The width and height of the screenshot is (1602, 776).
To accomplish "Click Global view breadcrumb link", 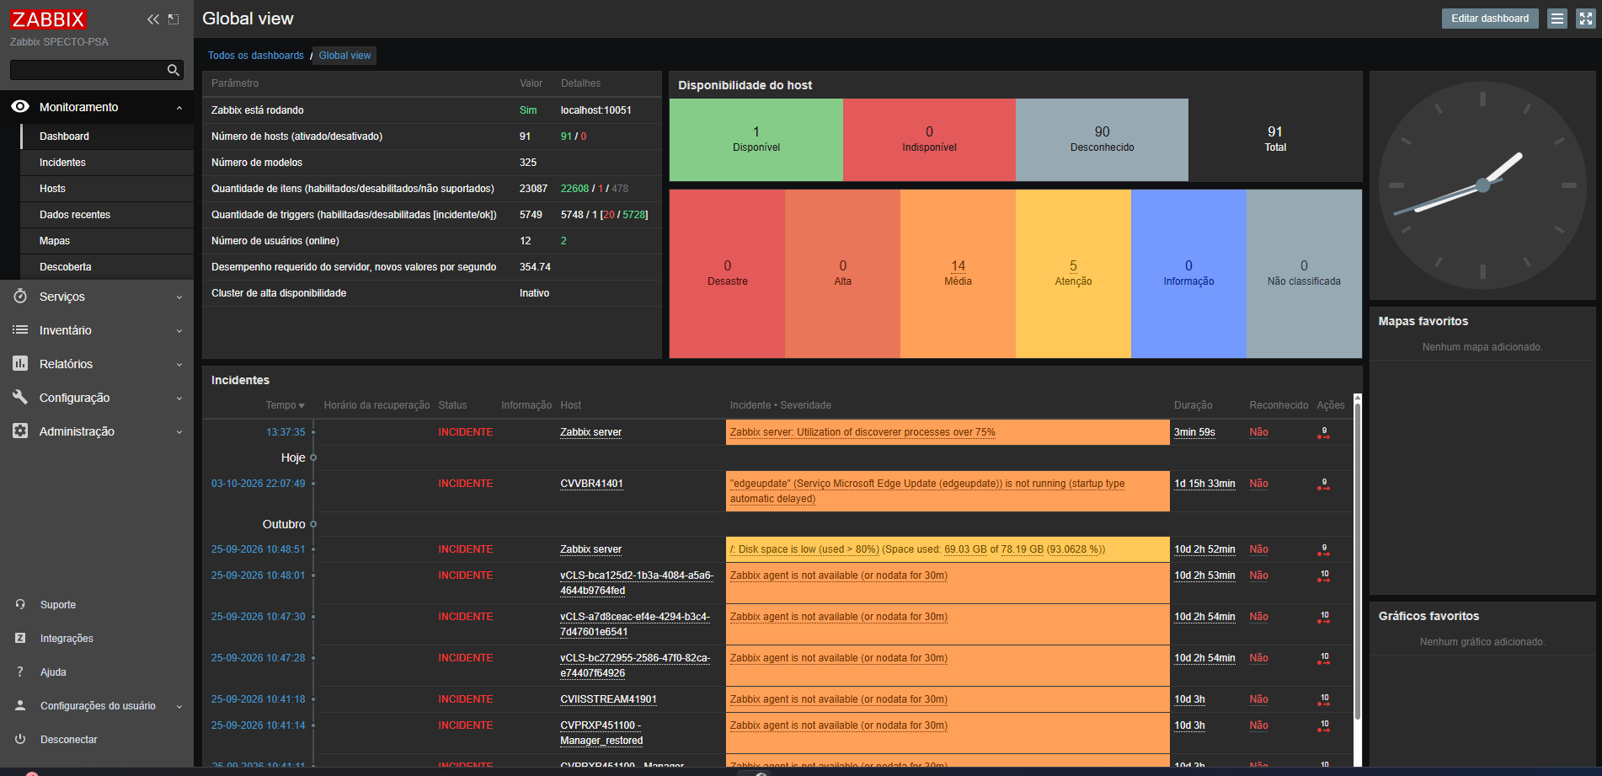I will [344, 56].
